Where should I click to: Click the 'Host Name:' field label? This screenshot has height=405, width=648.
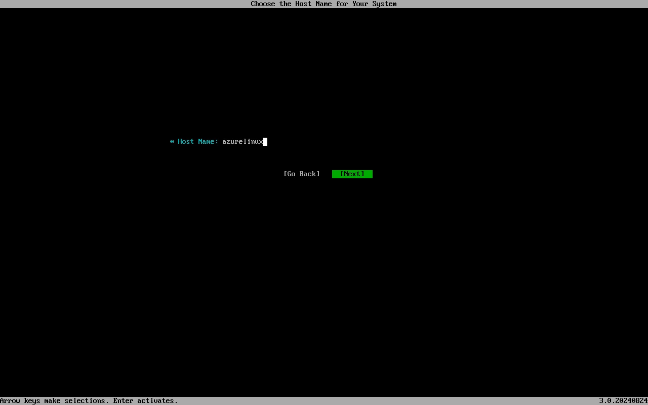(x=198, y=142)
